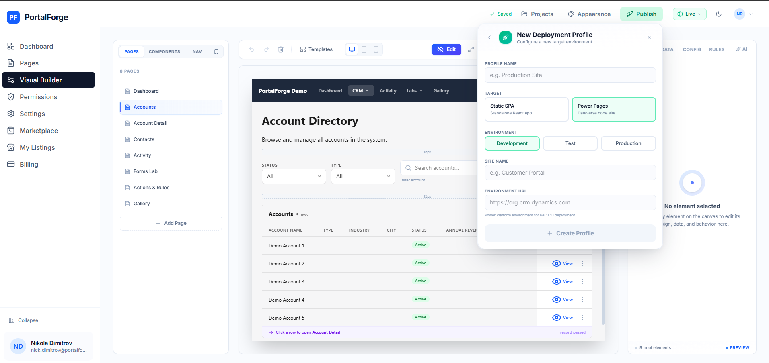Click the Profile Name input field
Viewport: 769px width, 363px height.
point(570,75)
